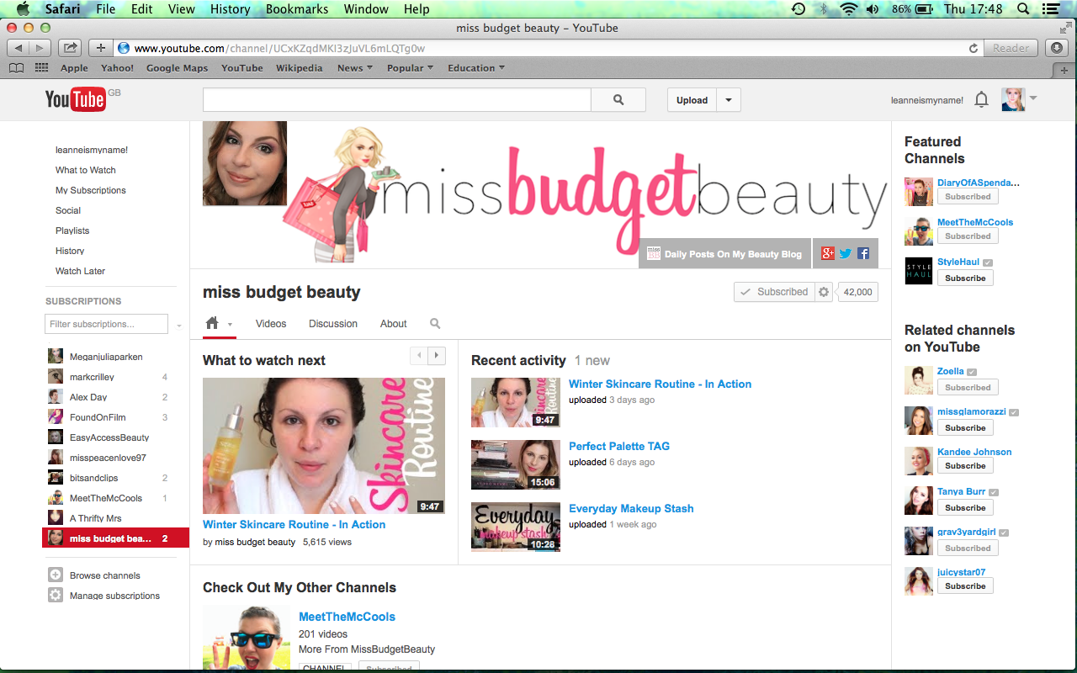Open Daily Posts On My Beauty Blog link

tap(724, 254)
